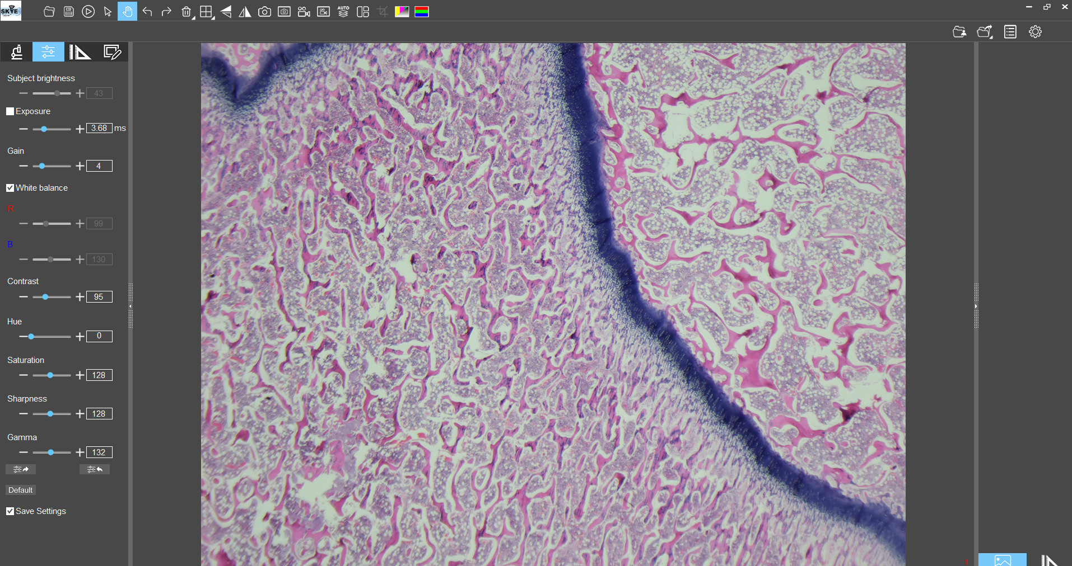Click the Contrast slider handle
The image size is (1072, 566).
(45, 297)
